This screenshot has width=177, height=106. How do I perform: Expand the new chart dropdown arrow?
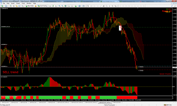click(4, 6)
